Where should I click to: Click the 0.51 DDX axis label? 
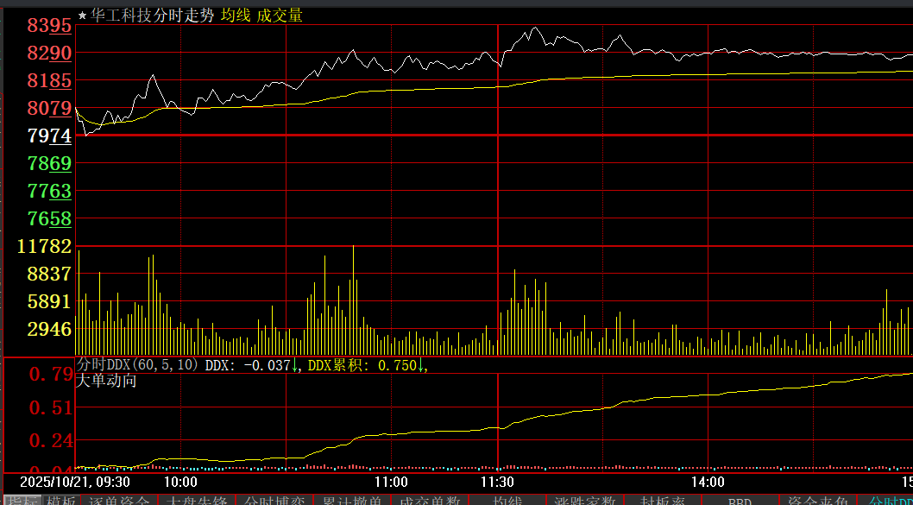point(51,407)
